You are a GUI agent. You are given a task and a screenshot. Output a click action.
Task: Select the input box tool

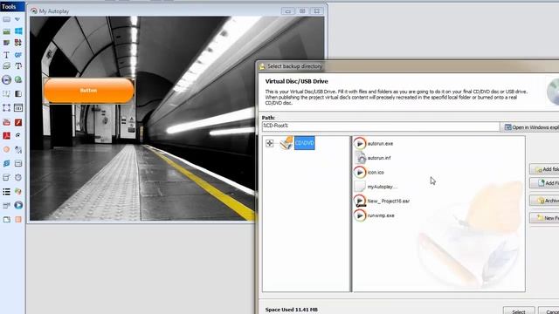pos(18,107)
